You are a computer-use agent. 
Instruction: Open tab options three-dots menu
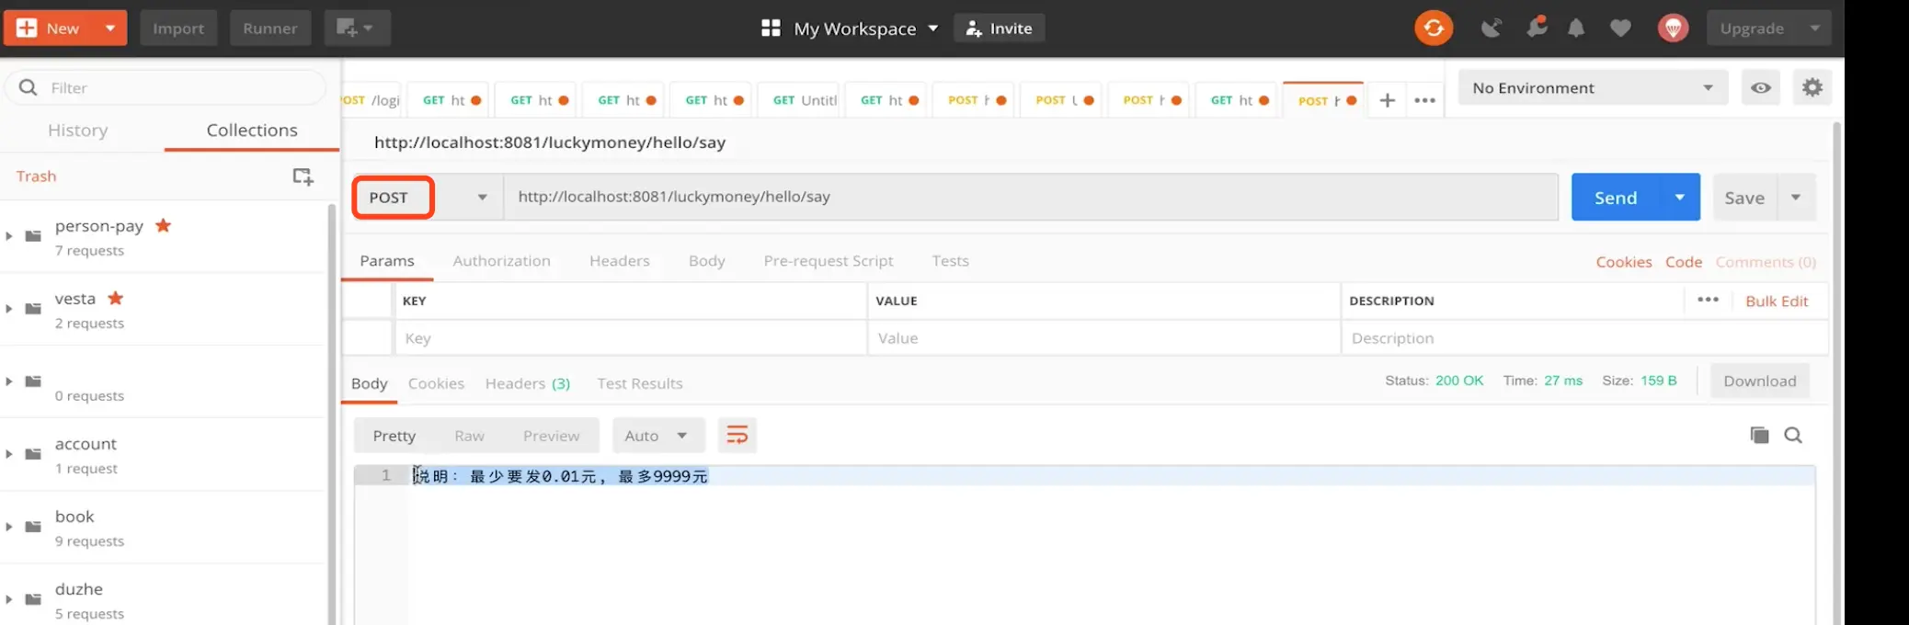pos(1424,100)
